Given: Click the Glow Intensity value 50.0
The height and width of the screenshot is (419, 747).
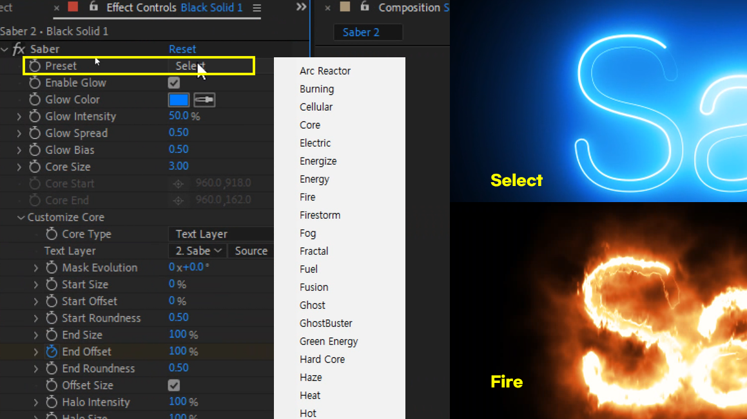Looking at the screenshot, I should click(x=179, y=116).
